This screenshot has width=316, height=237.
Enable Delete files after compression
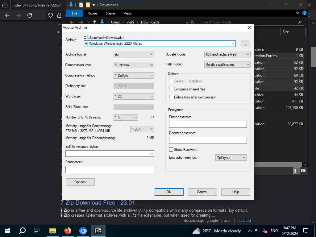coord(171,97)
